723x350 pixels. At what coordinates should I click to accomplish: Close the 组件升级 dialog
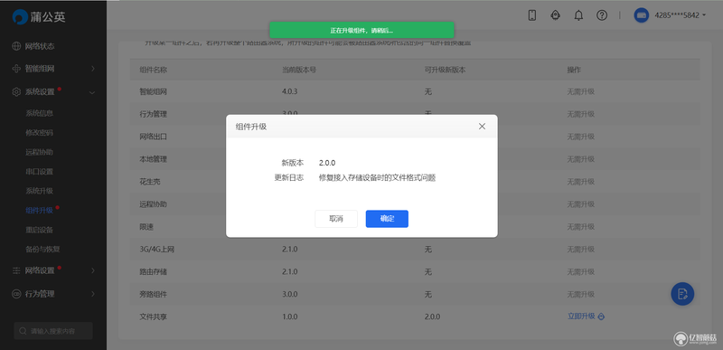(482, 127)
